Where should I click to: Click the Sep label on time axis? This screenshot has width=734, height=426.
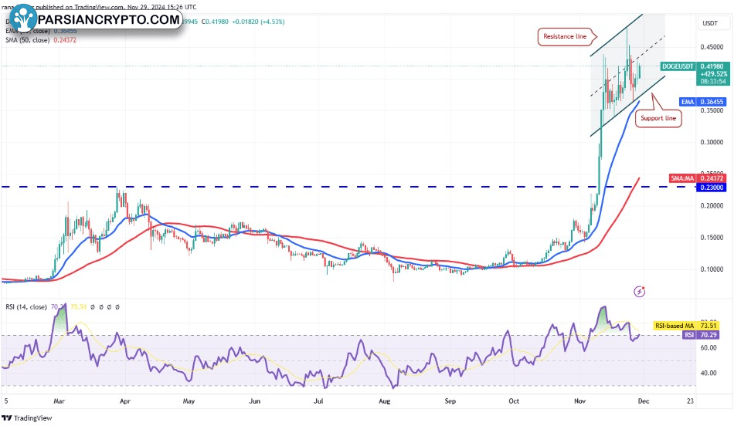point(450,401)
